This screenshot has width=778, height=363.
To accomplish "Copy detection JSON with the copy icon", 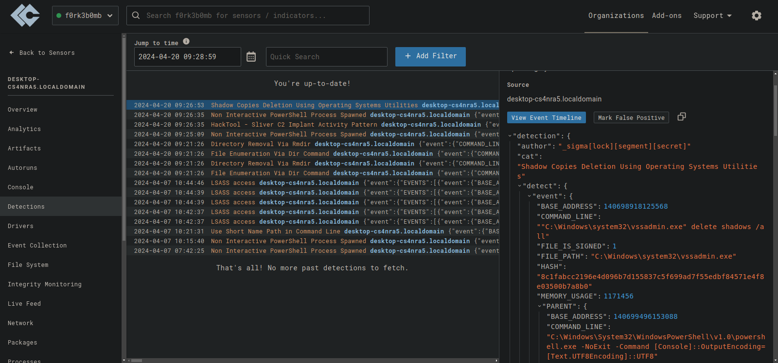I will [x=682, y=116].
